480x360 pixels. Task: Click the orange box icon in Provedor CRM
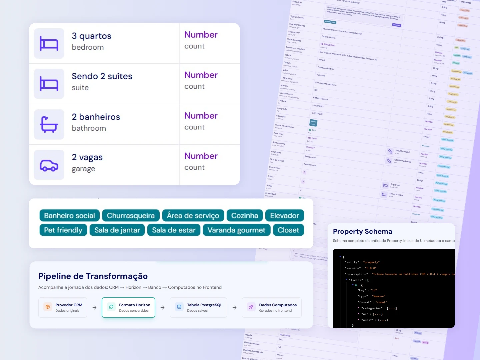click(48, 307)
